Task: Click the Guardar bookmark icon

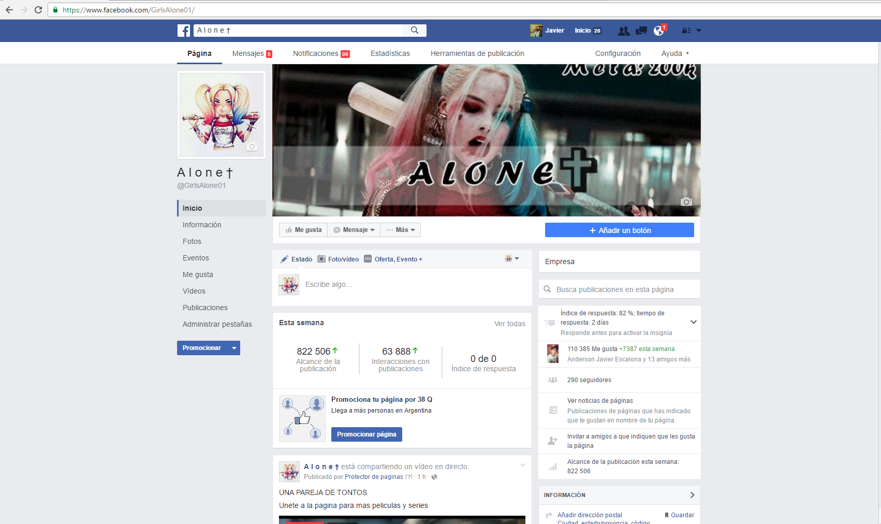Action: 667,515
